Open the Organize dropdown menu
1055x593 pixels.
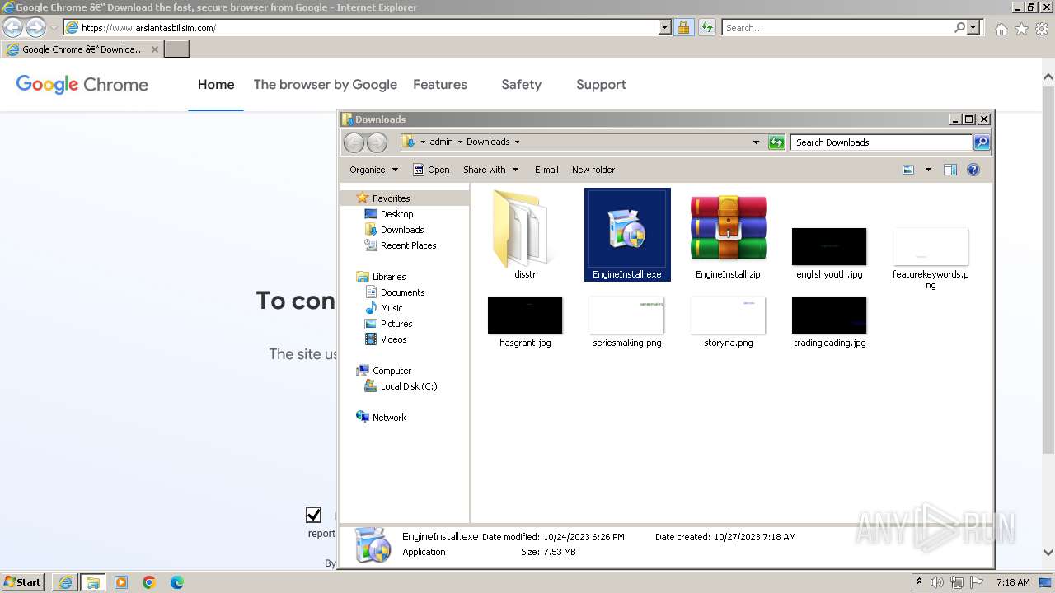point(373,170)
